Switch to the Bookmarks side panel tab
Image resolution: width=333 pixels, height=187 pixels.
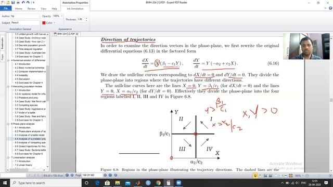click(x=2, y=44)
